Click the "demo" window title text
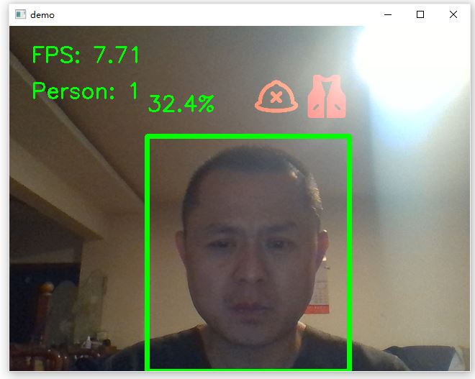Screen dimensions: 475x379 (x=42, y=15)
